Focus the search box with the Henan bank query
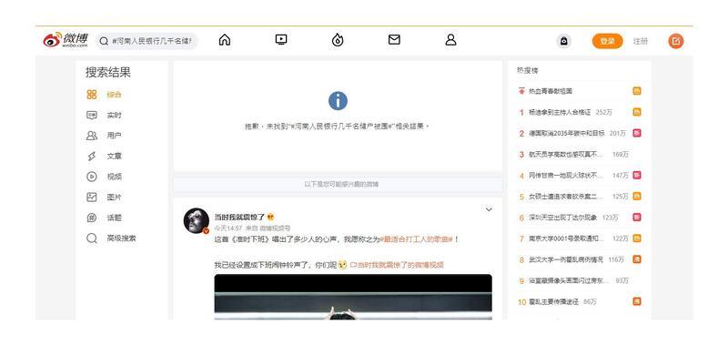 147,41
